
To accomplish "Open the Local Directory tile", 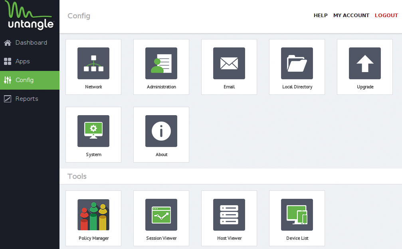I will pyautogui.click(x=297, y=67).
